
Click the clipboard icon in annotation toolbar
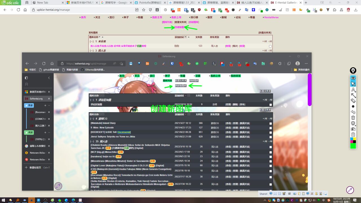click(x=353, y=134)
